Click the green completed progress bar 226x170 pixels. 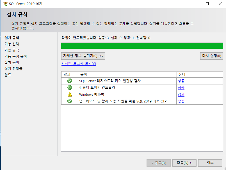click(142, 46)
